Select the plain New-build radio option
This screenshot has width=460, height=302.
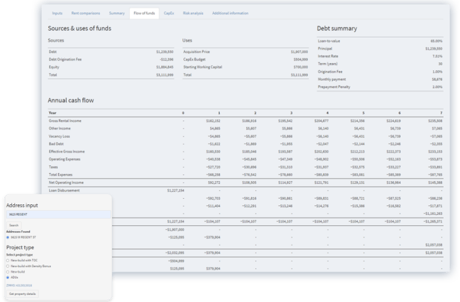coord(8,272)
